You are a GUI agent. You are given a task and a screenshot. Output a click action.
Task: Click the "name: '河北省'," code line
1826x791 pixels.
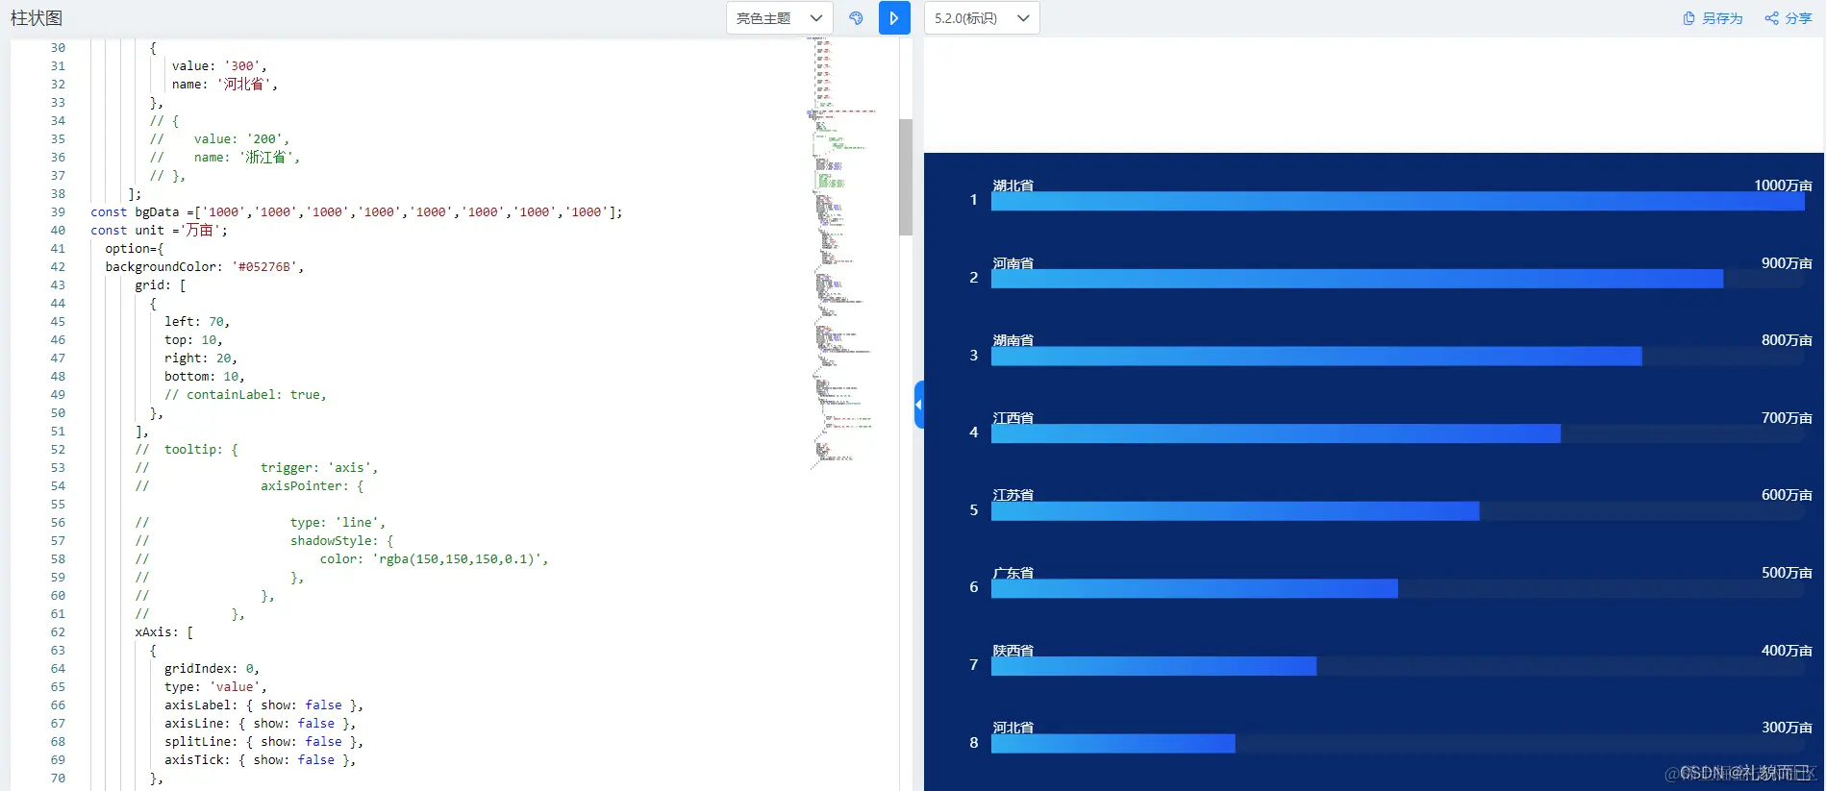coord(225,85)
